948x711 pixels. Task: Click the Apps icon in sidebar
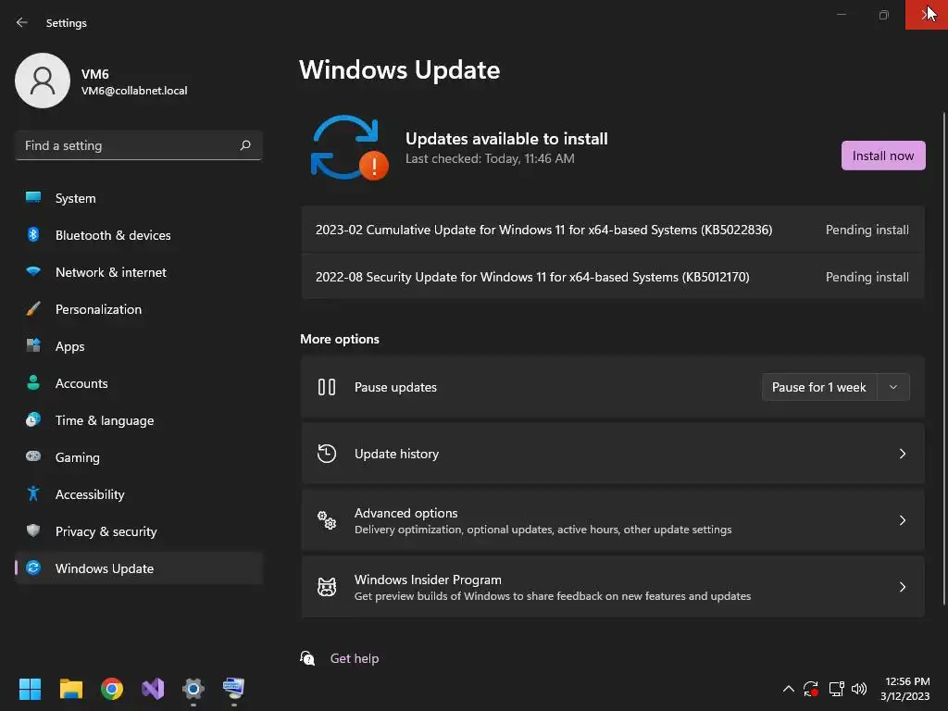pos(33,346)
